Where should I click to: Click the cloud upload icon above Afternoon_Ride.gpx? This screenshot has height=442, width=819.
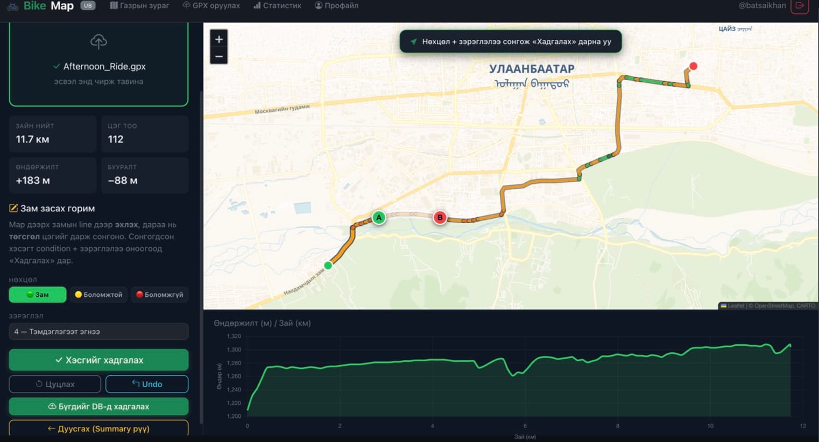coord(98,41)
